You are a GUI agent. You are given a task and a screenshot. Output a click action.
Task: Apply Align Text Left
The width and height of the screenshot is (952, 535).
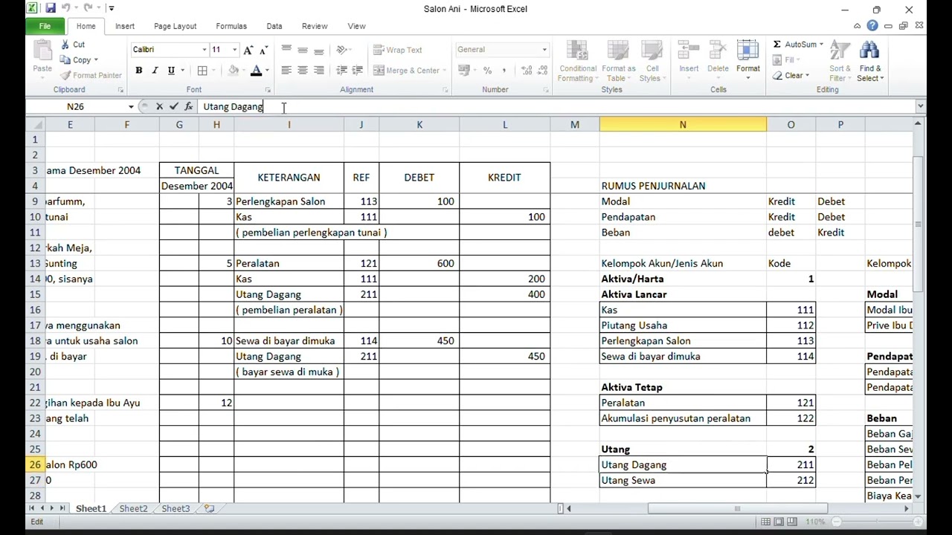pos(286,71)
